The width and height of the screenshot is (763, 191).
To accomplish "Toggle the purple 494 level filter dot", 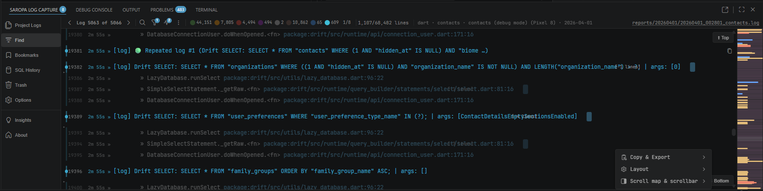I will pyautogui.click(x=261, y=23).
